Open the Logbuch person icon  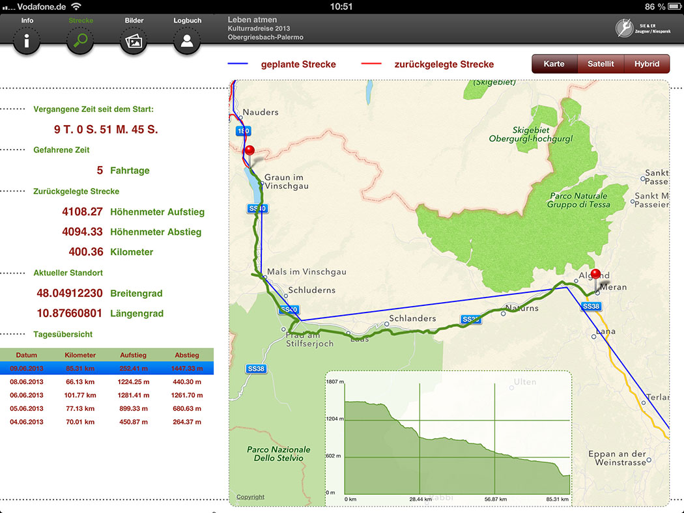pyautogui.click(x=187, y=41)
